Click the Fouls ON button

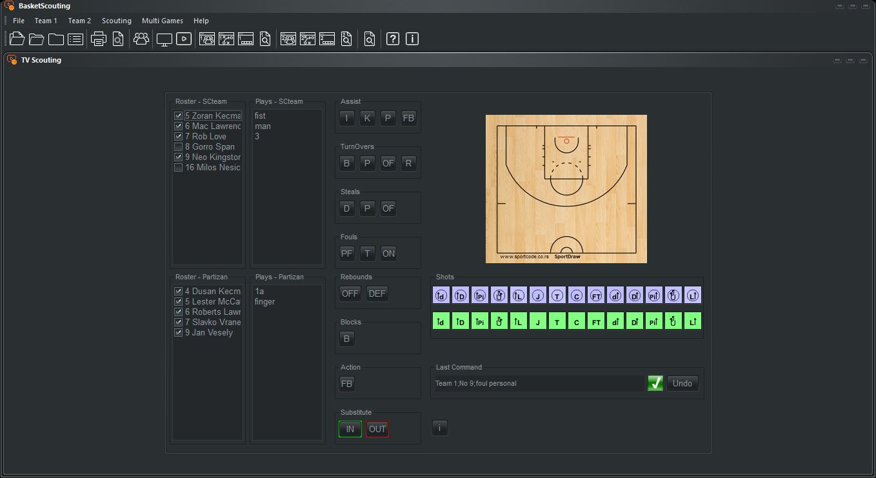pos(388,254)
